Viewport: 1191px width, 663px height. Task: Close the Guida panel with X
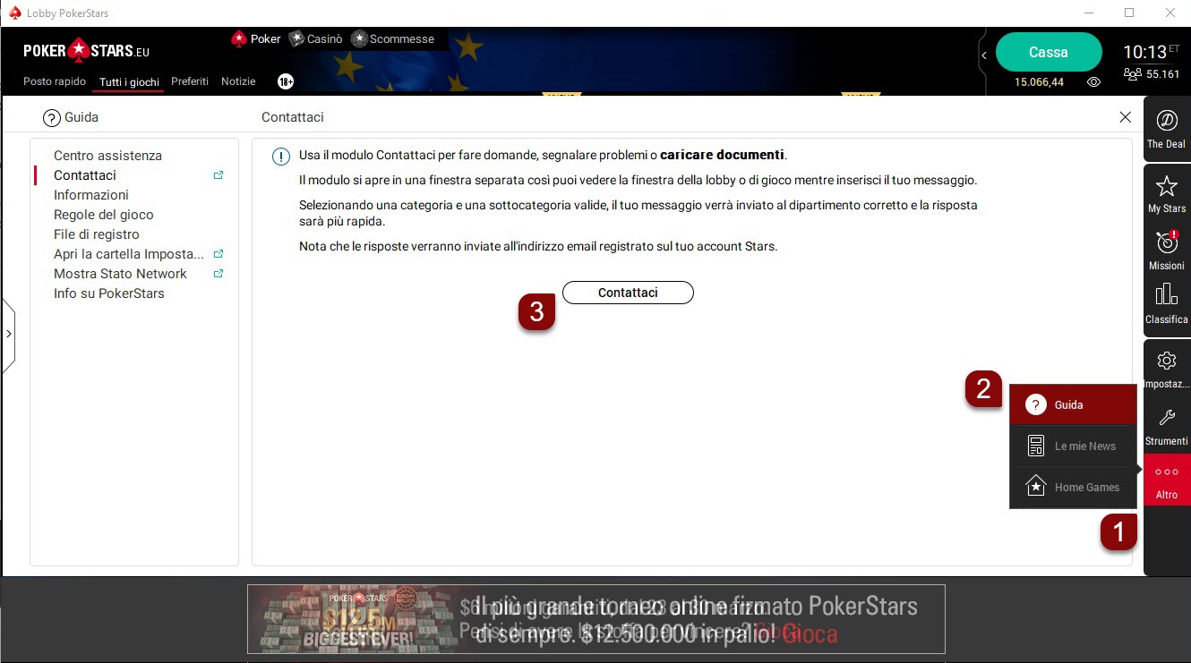point(1126,116)
